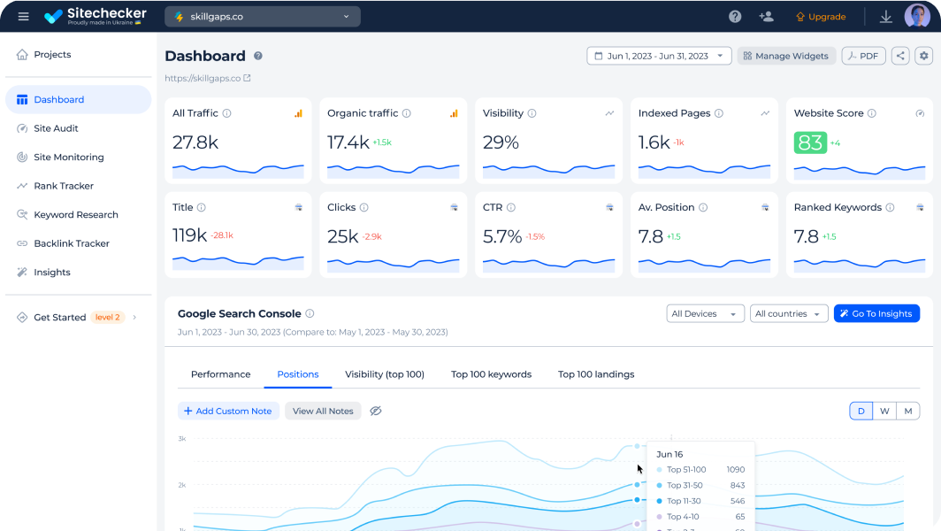Toggle notes visibility eye icon

coord(376,411)
